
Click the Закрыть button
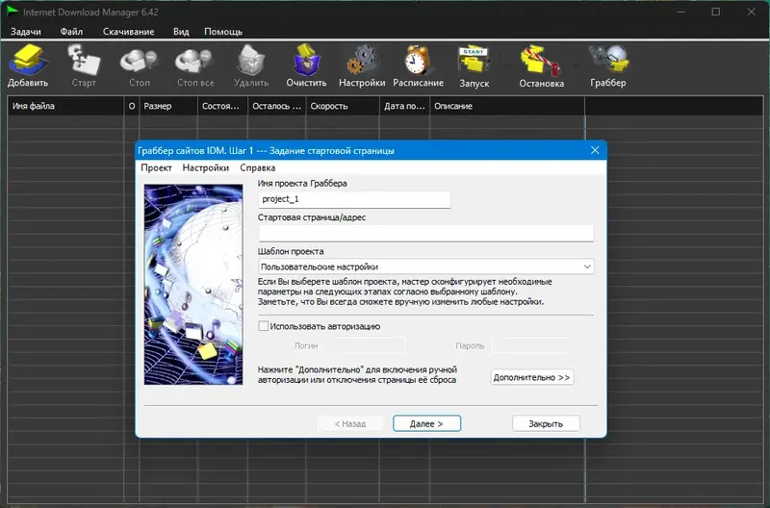546,423
